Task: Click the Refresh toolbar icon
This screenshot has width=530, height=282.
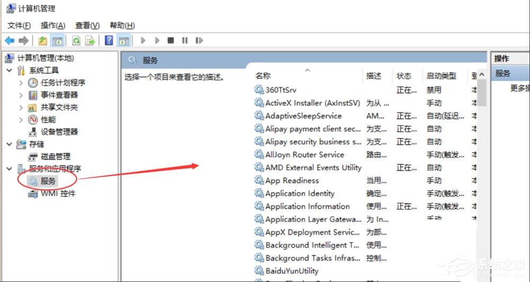Action: 76,41
